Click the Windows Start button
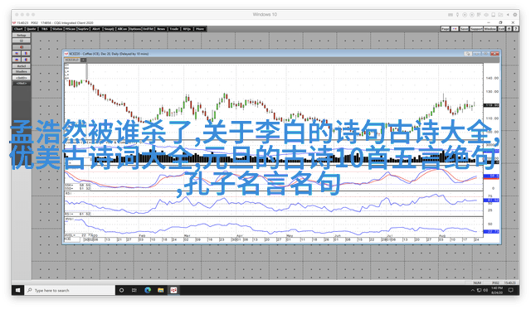The image size is (531, 309). (17, 290)
